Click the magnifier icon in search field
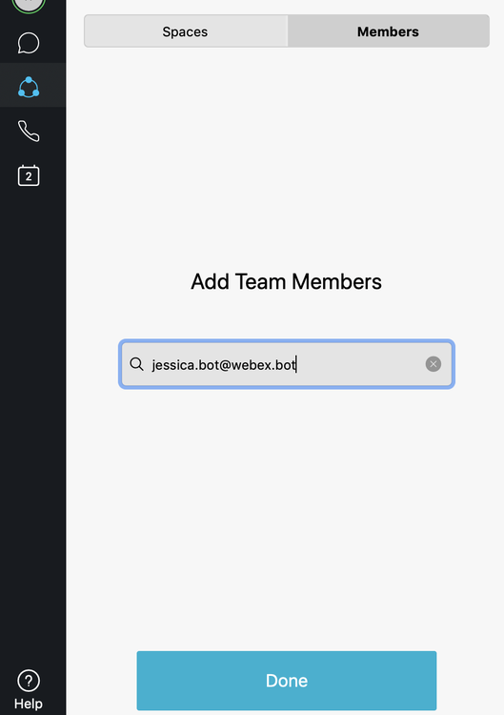This screenshot has height=715, width=504. (136, 364)
